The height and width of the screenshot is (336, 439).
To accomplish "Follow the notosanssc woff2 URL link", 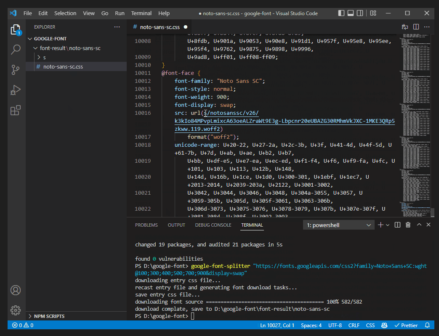I will coord(285,121).
